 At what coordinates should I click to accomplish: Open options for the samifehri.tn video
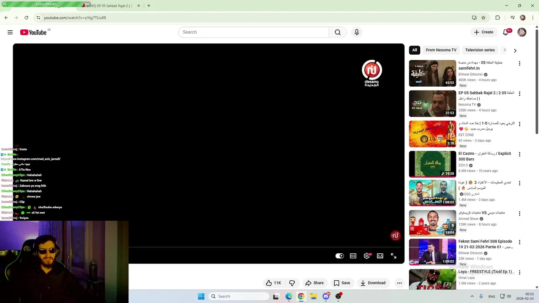pyautogui.click(x=520, y=64)
